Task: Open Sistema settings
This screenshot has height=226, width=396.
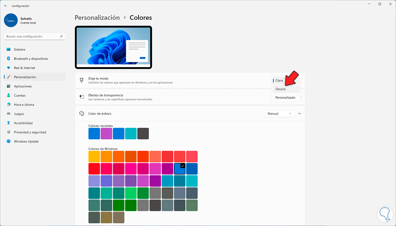Action: click(x=35, y=49)
